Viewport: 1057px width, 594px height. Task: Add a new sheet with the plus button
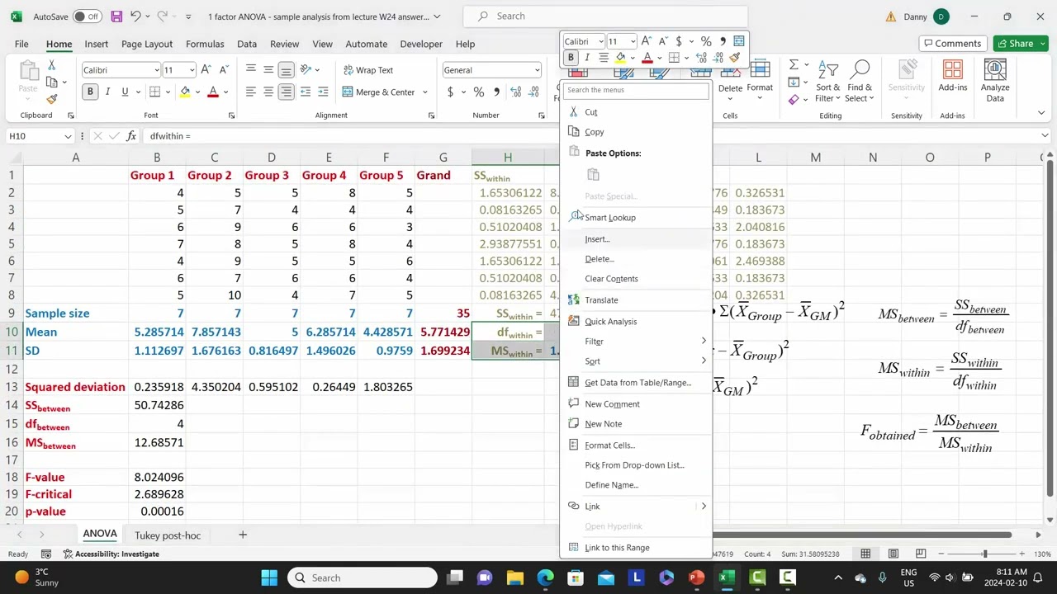pos(243,535)
